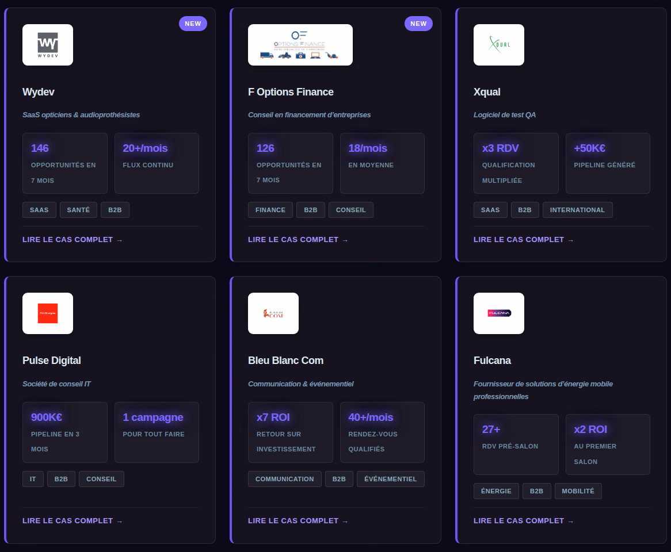Viewport: 671px width, 552px height.
Task: Select the MOBILITÉ tag
Action: tap(578, 491)
